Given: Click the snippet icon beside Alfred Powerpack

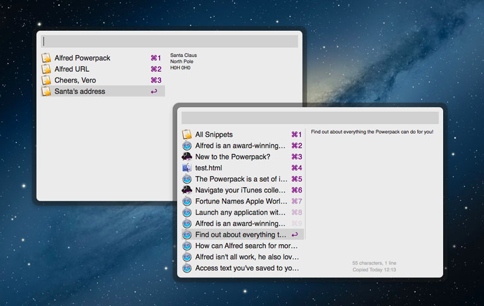Looking at the screenshot, I should (x=46, y=58).
